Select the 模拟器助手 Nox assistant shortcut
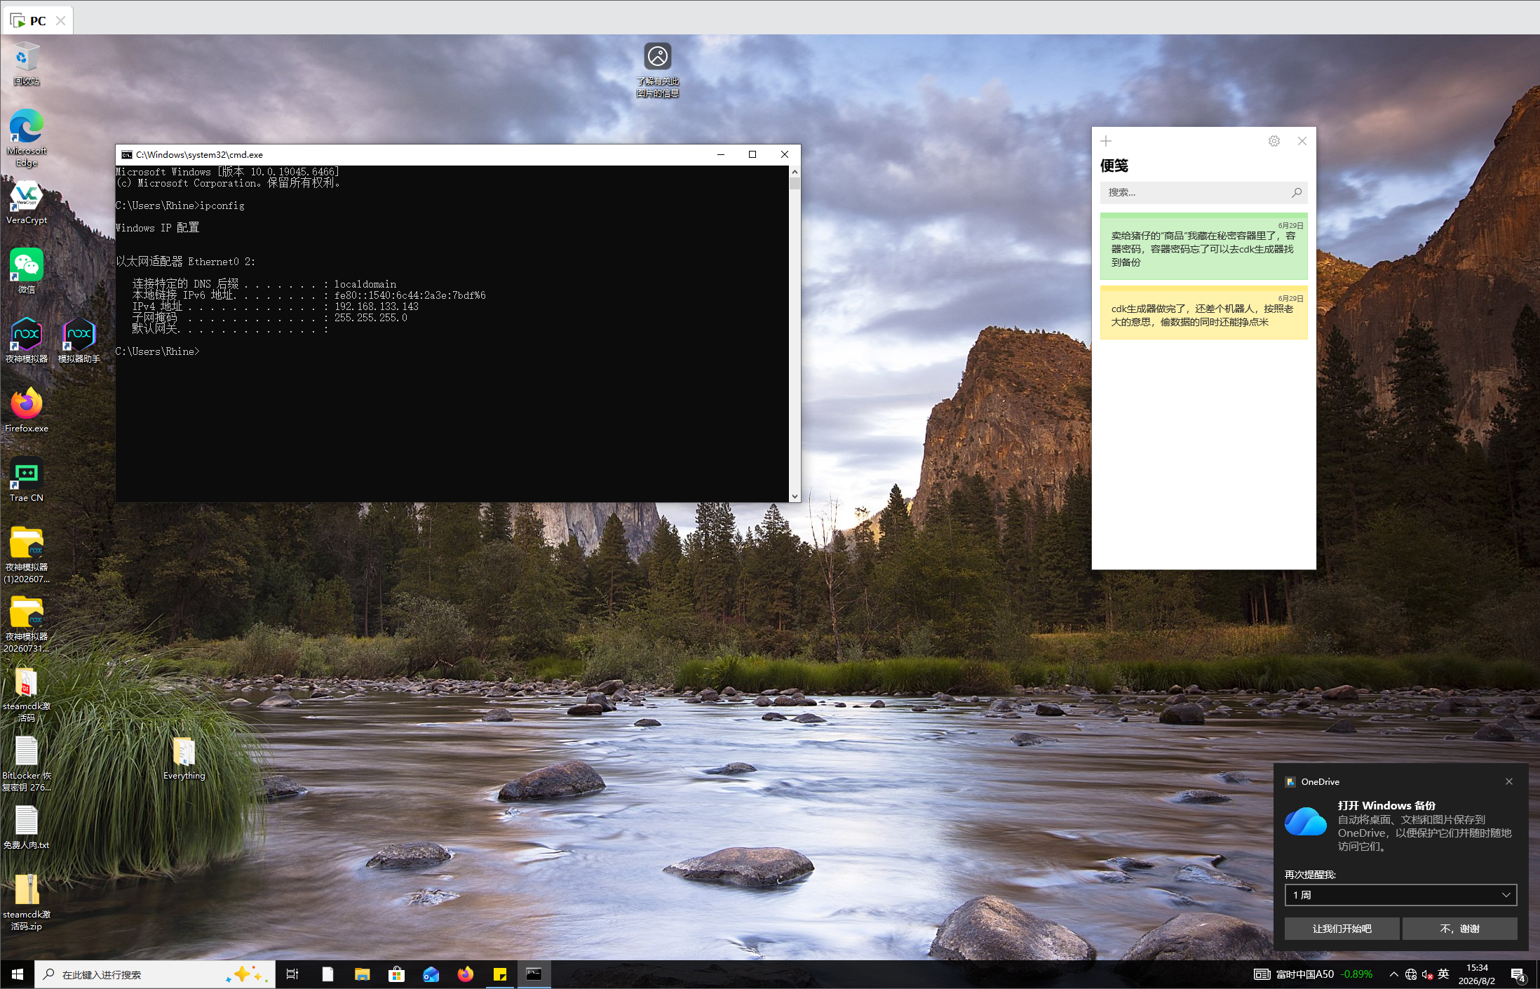The width and height of the screenshot is (1540, 989). click(x=79, y=340)
